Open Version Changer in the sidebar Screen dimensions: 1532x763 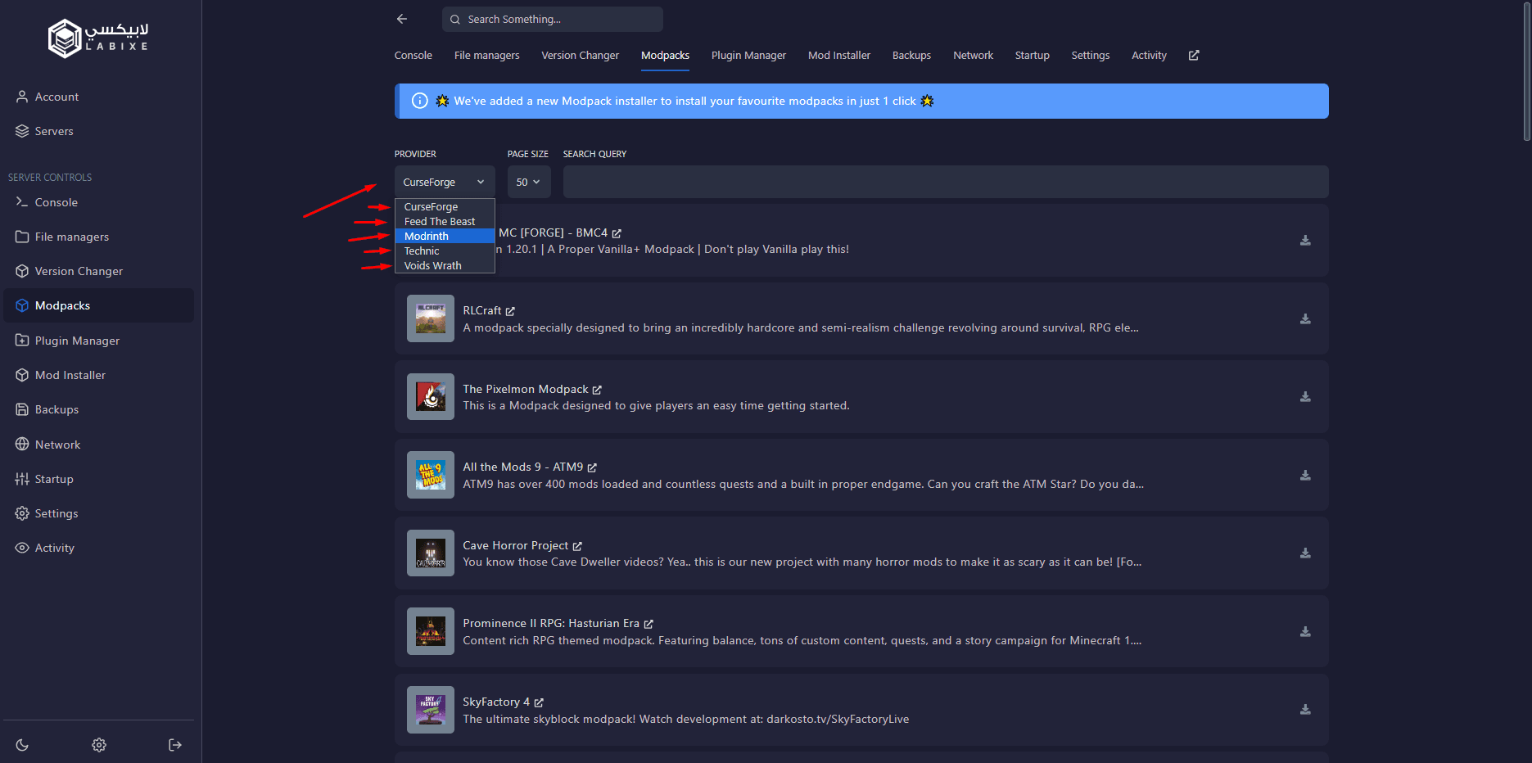(98, 271)
